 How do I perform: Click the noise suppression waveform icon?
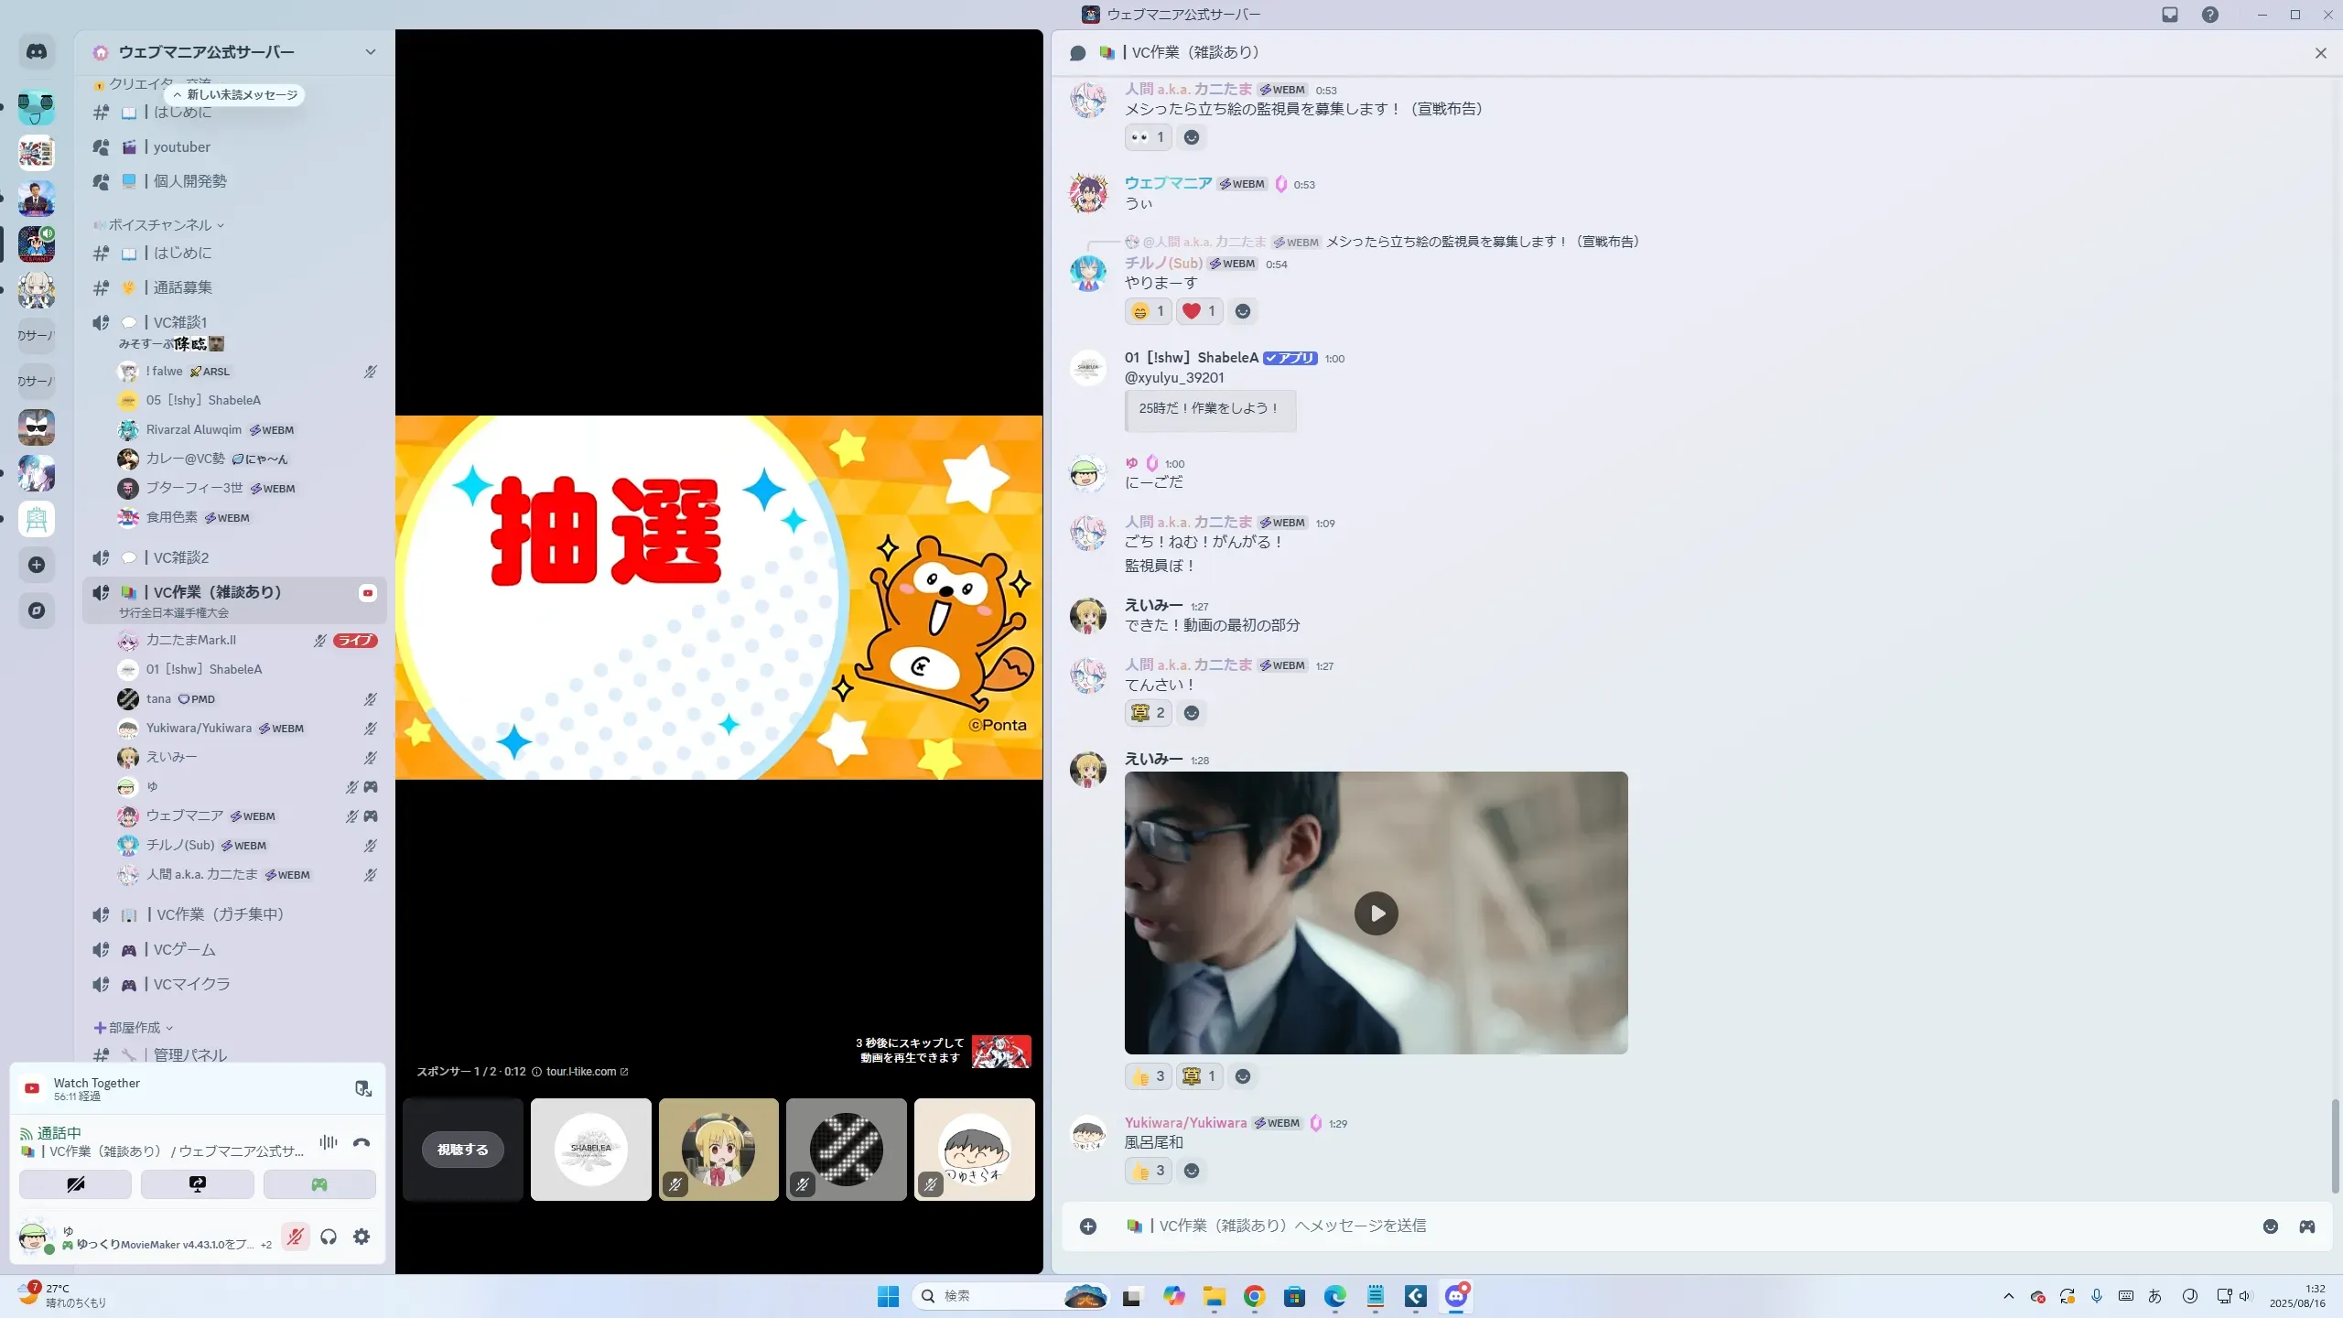[328, 1142]
